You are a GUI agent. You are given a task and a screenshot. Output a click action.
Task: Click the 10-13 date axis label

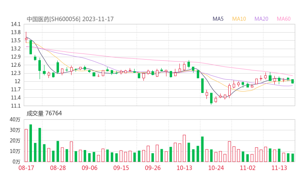(184, 168)
